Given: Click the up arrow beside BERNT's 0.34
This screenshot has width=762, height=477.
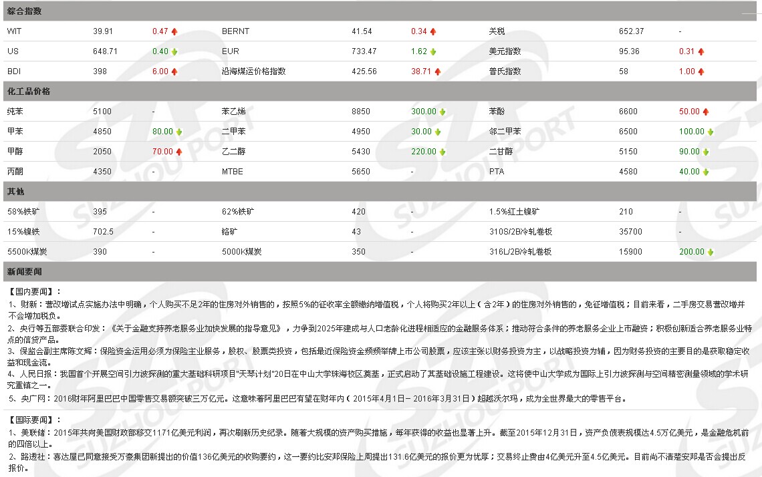Looking at the screenshot, I should click(433, 31).
